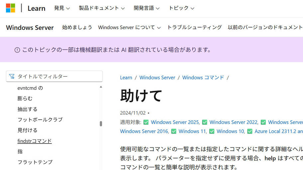Click green check icon before Windows 11
303x170 pixels.
point(174,131)
